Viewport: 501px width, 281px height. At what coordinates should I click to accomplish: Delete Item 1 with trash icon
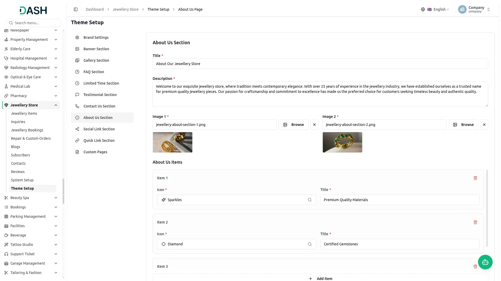pyautogui.click(x=475, y=178)
